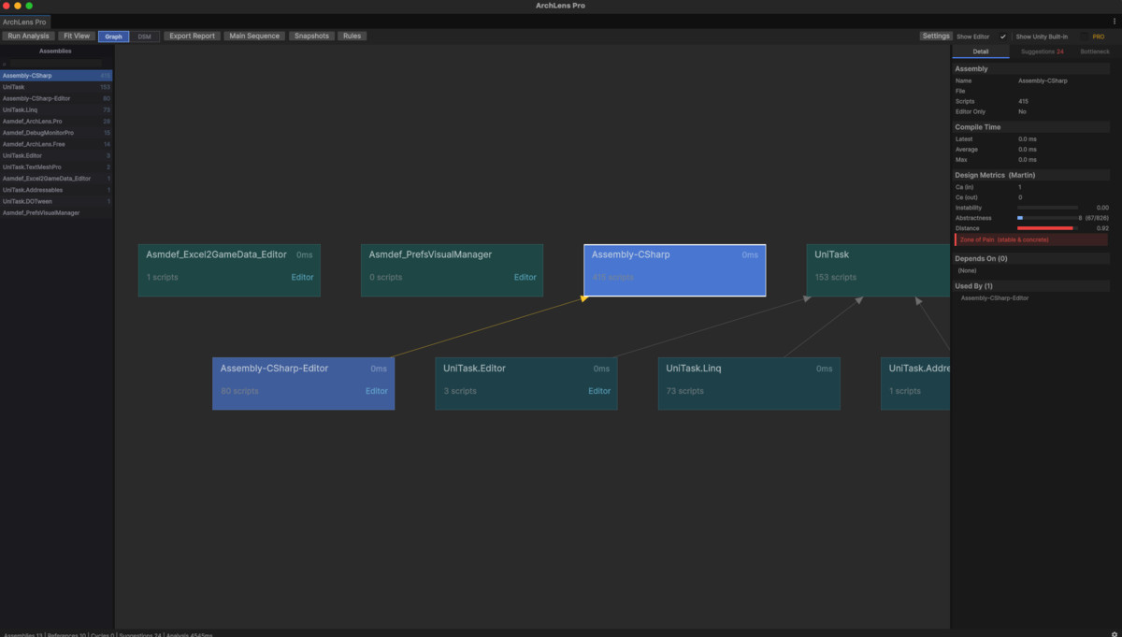Screen dimensions: 1122x637
Task: Click the gear icon in the status bar
Action: pyautogui.click(x=1113, y=633)
